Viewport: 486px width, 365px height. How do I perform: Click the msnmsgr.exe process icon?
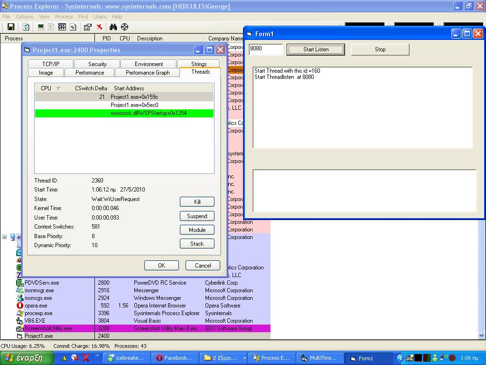(20, 290)
